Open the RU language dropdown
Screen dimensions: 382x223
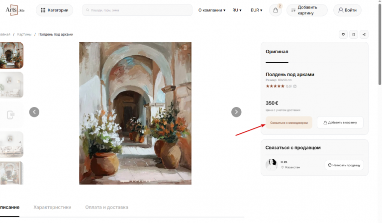[237, 10]
